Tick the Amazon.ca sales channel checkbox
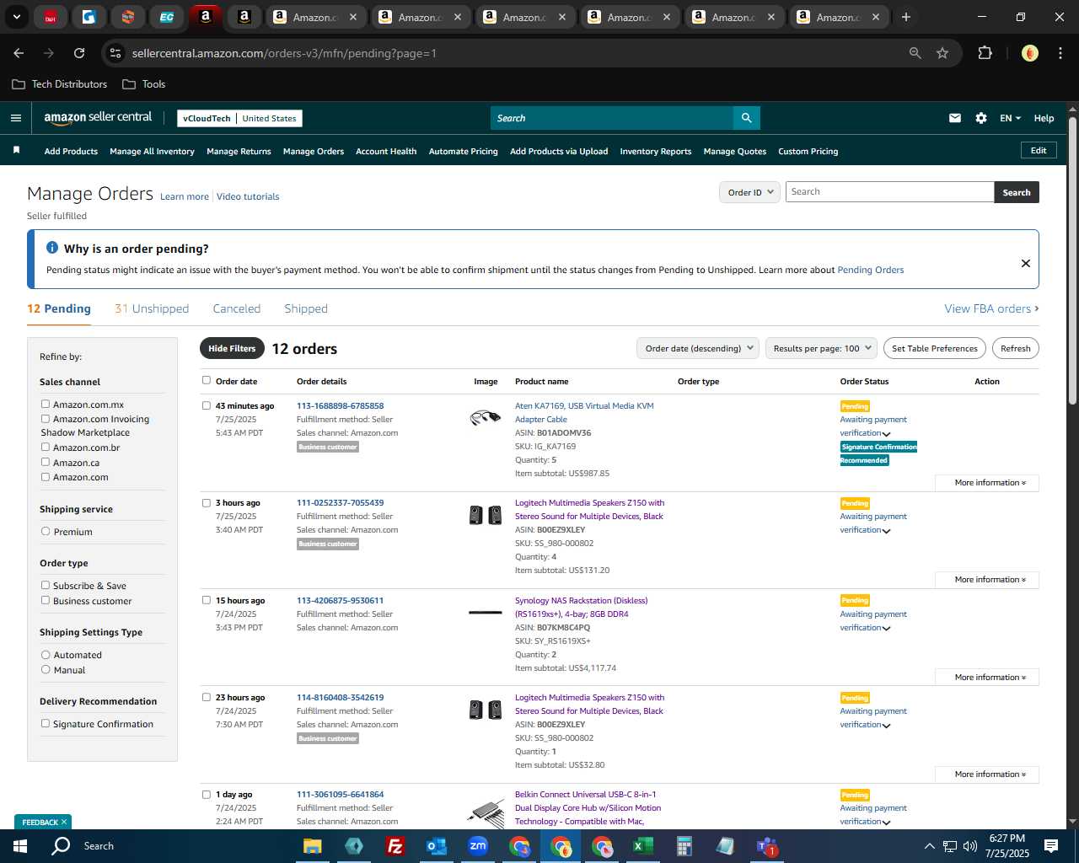This screenshot has height=863, width=1079. 46,462
